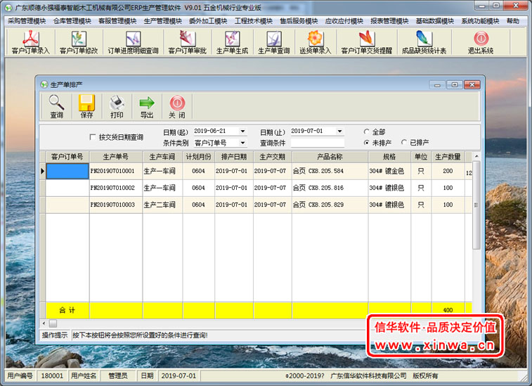
Task: Open 基础数据模块 menu
Action: (x=435, y=21)
